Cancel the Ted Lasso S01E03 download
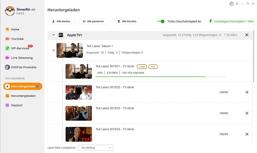The height and width of the screenshot is (153, 257). tap(247, 113)
